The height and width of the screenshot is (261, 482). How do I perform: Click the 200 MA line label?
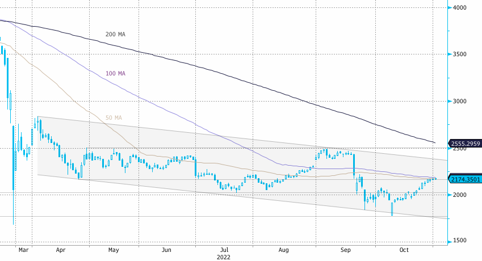[x=115, y=35]
